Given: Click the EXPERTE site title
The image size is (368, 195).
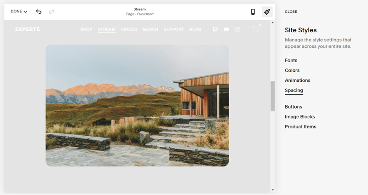Looking at the screenshot, I should pos(28,29).
